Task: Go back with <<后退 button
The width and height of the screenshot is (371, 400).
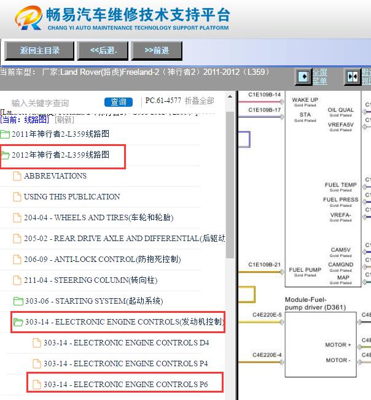Action: pyautogui.click(x=103, y=51)
